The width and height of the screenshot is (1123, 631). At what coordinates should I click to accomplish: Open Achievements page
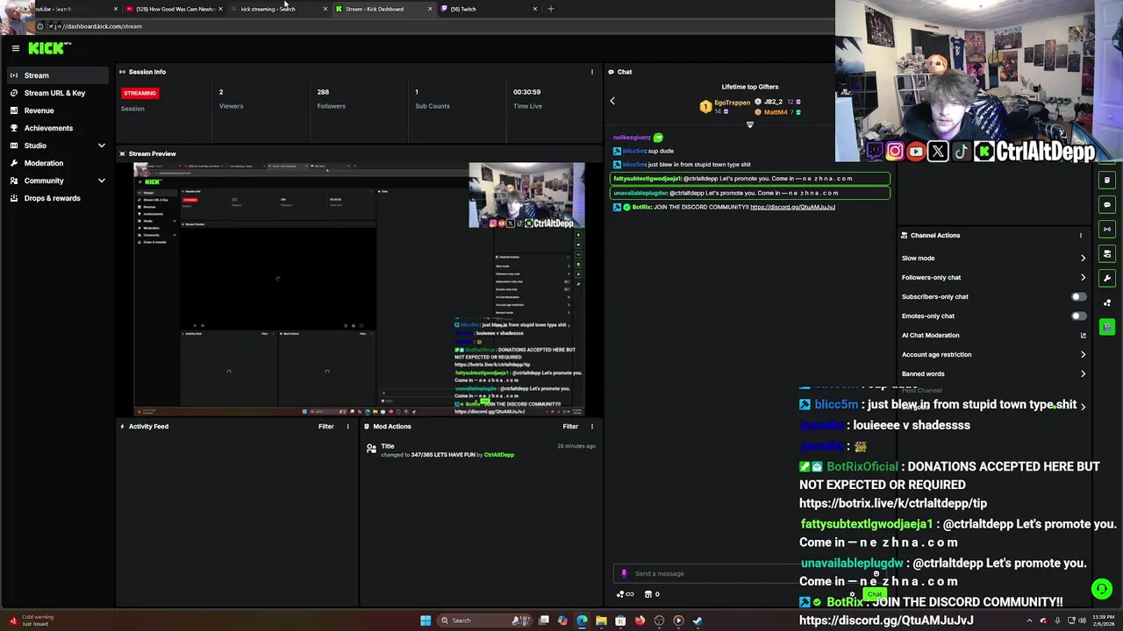click(x=57, y=128)
